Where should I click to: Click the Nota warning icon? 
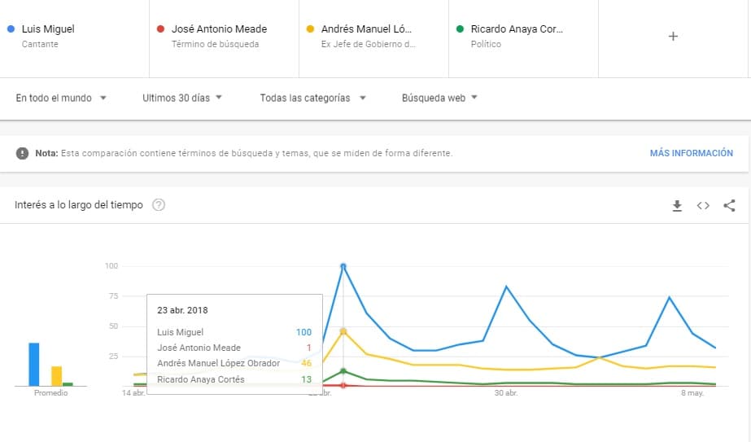[22, 153]
